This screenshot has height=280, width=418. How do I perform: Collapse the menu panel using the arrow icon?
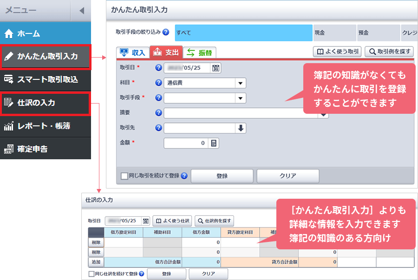[83, 10]
